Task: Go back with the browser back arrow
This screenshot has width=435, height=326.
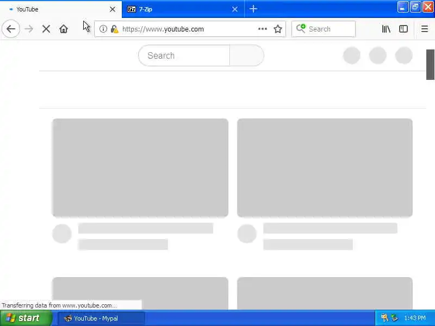Action: point(11,29)
